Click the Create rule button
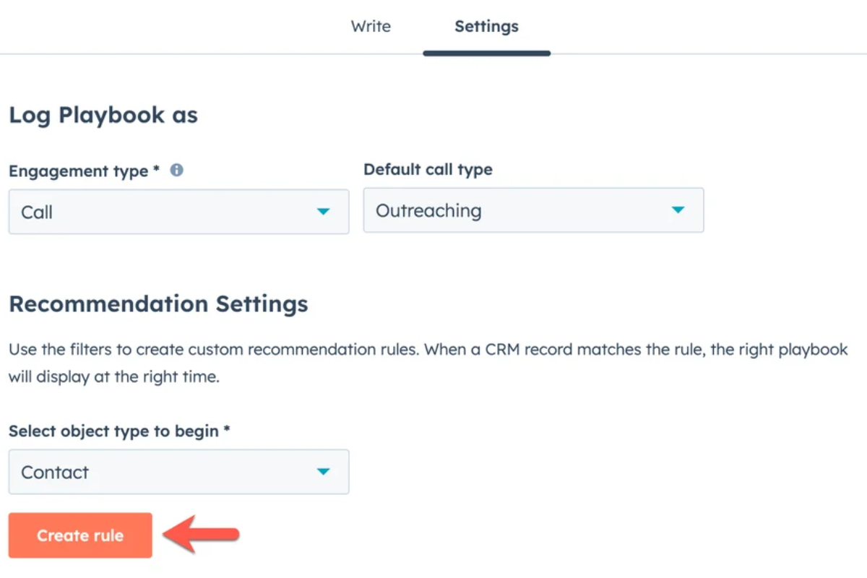Screen dimensions: 867x578 (79, 535)
